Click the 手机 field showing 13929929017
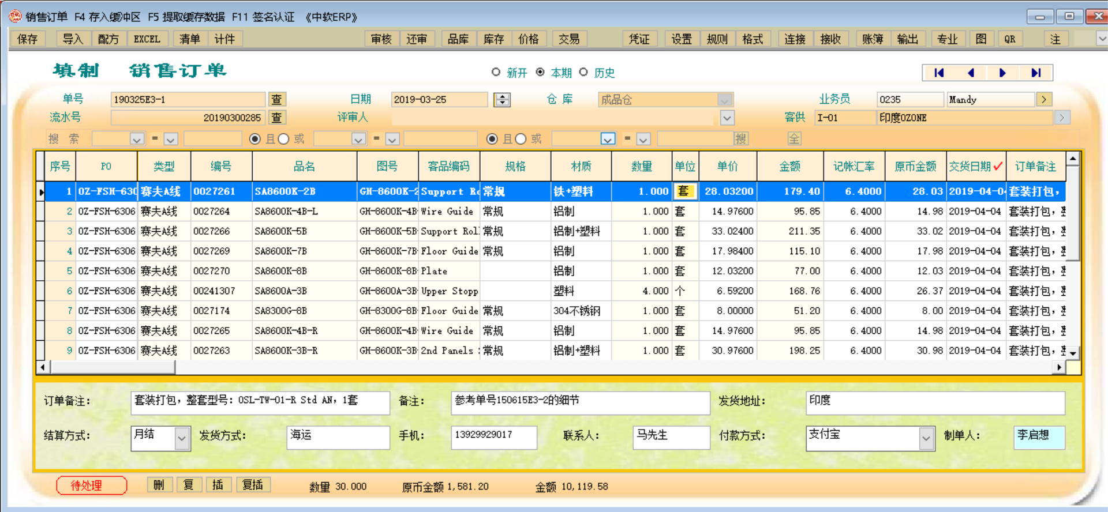Image resolution: width=1108 pixels, height=512 pixels. pos(494,438)
